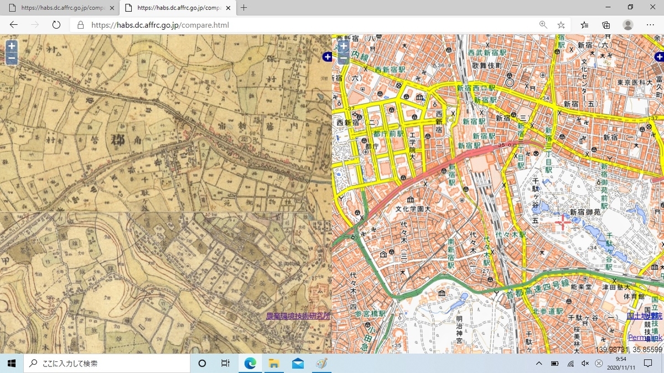Viewport: 664px width, 373px height.
Task: Launch Microsoft Edge from the taskbar
Action: pyautogui.click(x=250, y=363)
